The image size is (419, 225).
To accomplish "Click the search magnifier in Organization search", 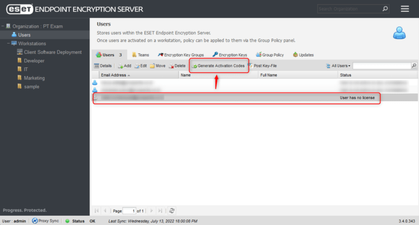I will click(x=386, y=9).
